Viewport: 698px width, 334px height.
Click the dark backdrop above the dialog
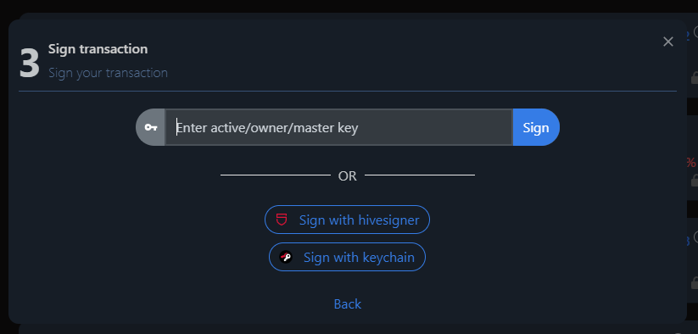click(x=347, y=6)
